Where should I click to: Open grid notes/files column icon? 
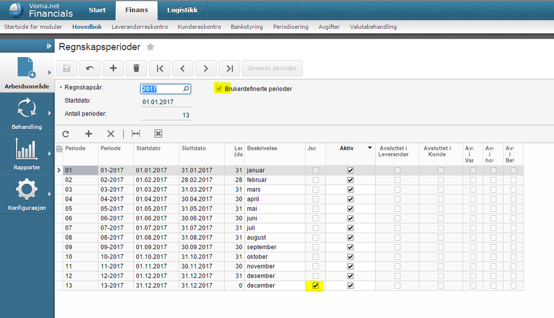(59, 149)
